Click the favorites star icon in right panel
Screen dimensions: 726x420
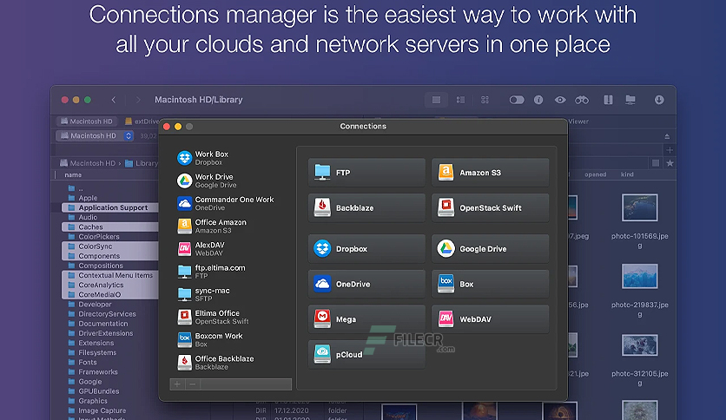tap(670, 163)
